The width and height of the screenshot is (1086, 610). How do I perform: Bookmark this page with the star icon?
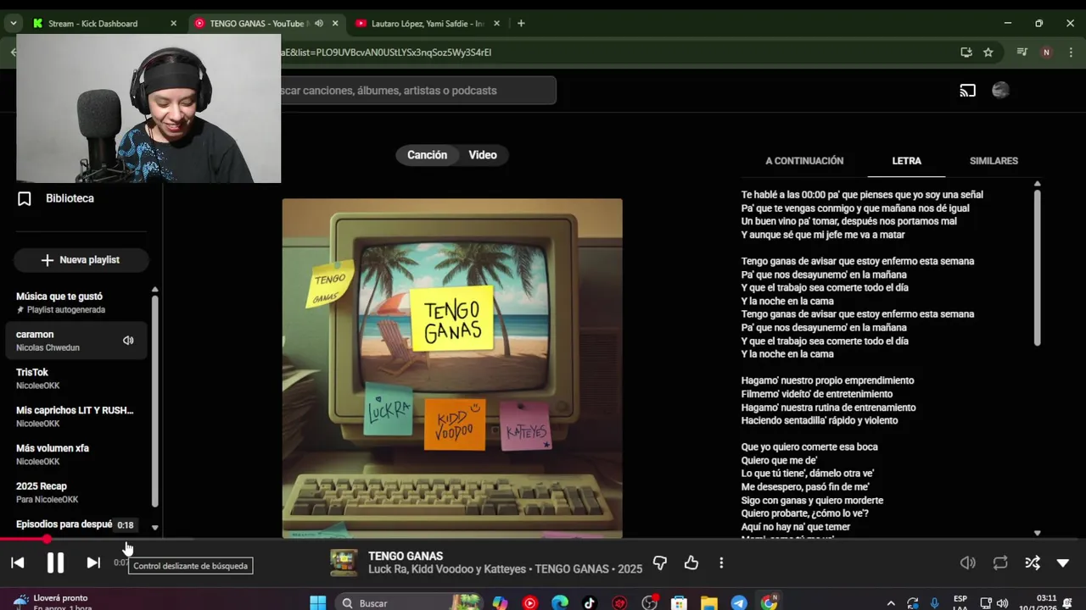coord(988,53)
